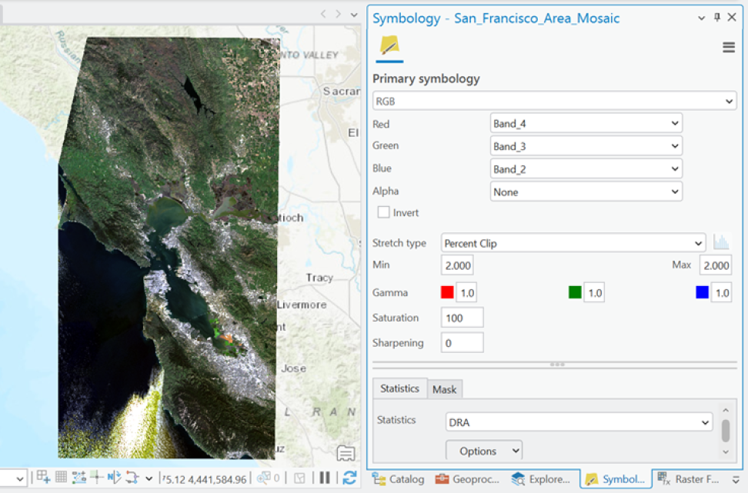Click the San Francisco mosaic image on map
The width and height of the screenshot is (748, 493).
(168, 248)
